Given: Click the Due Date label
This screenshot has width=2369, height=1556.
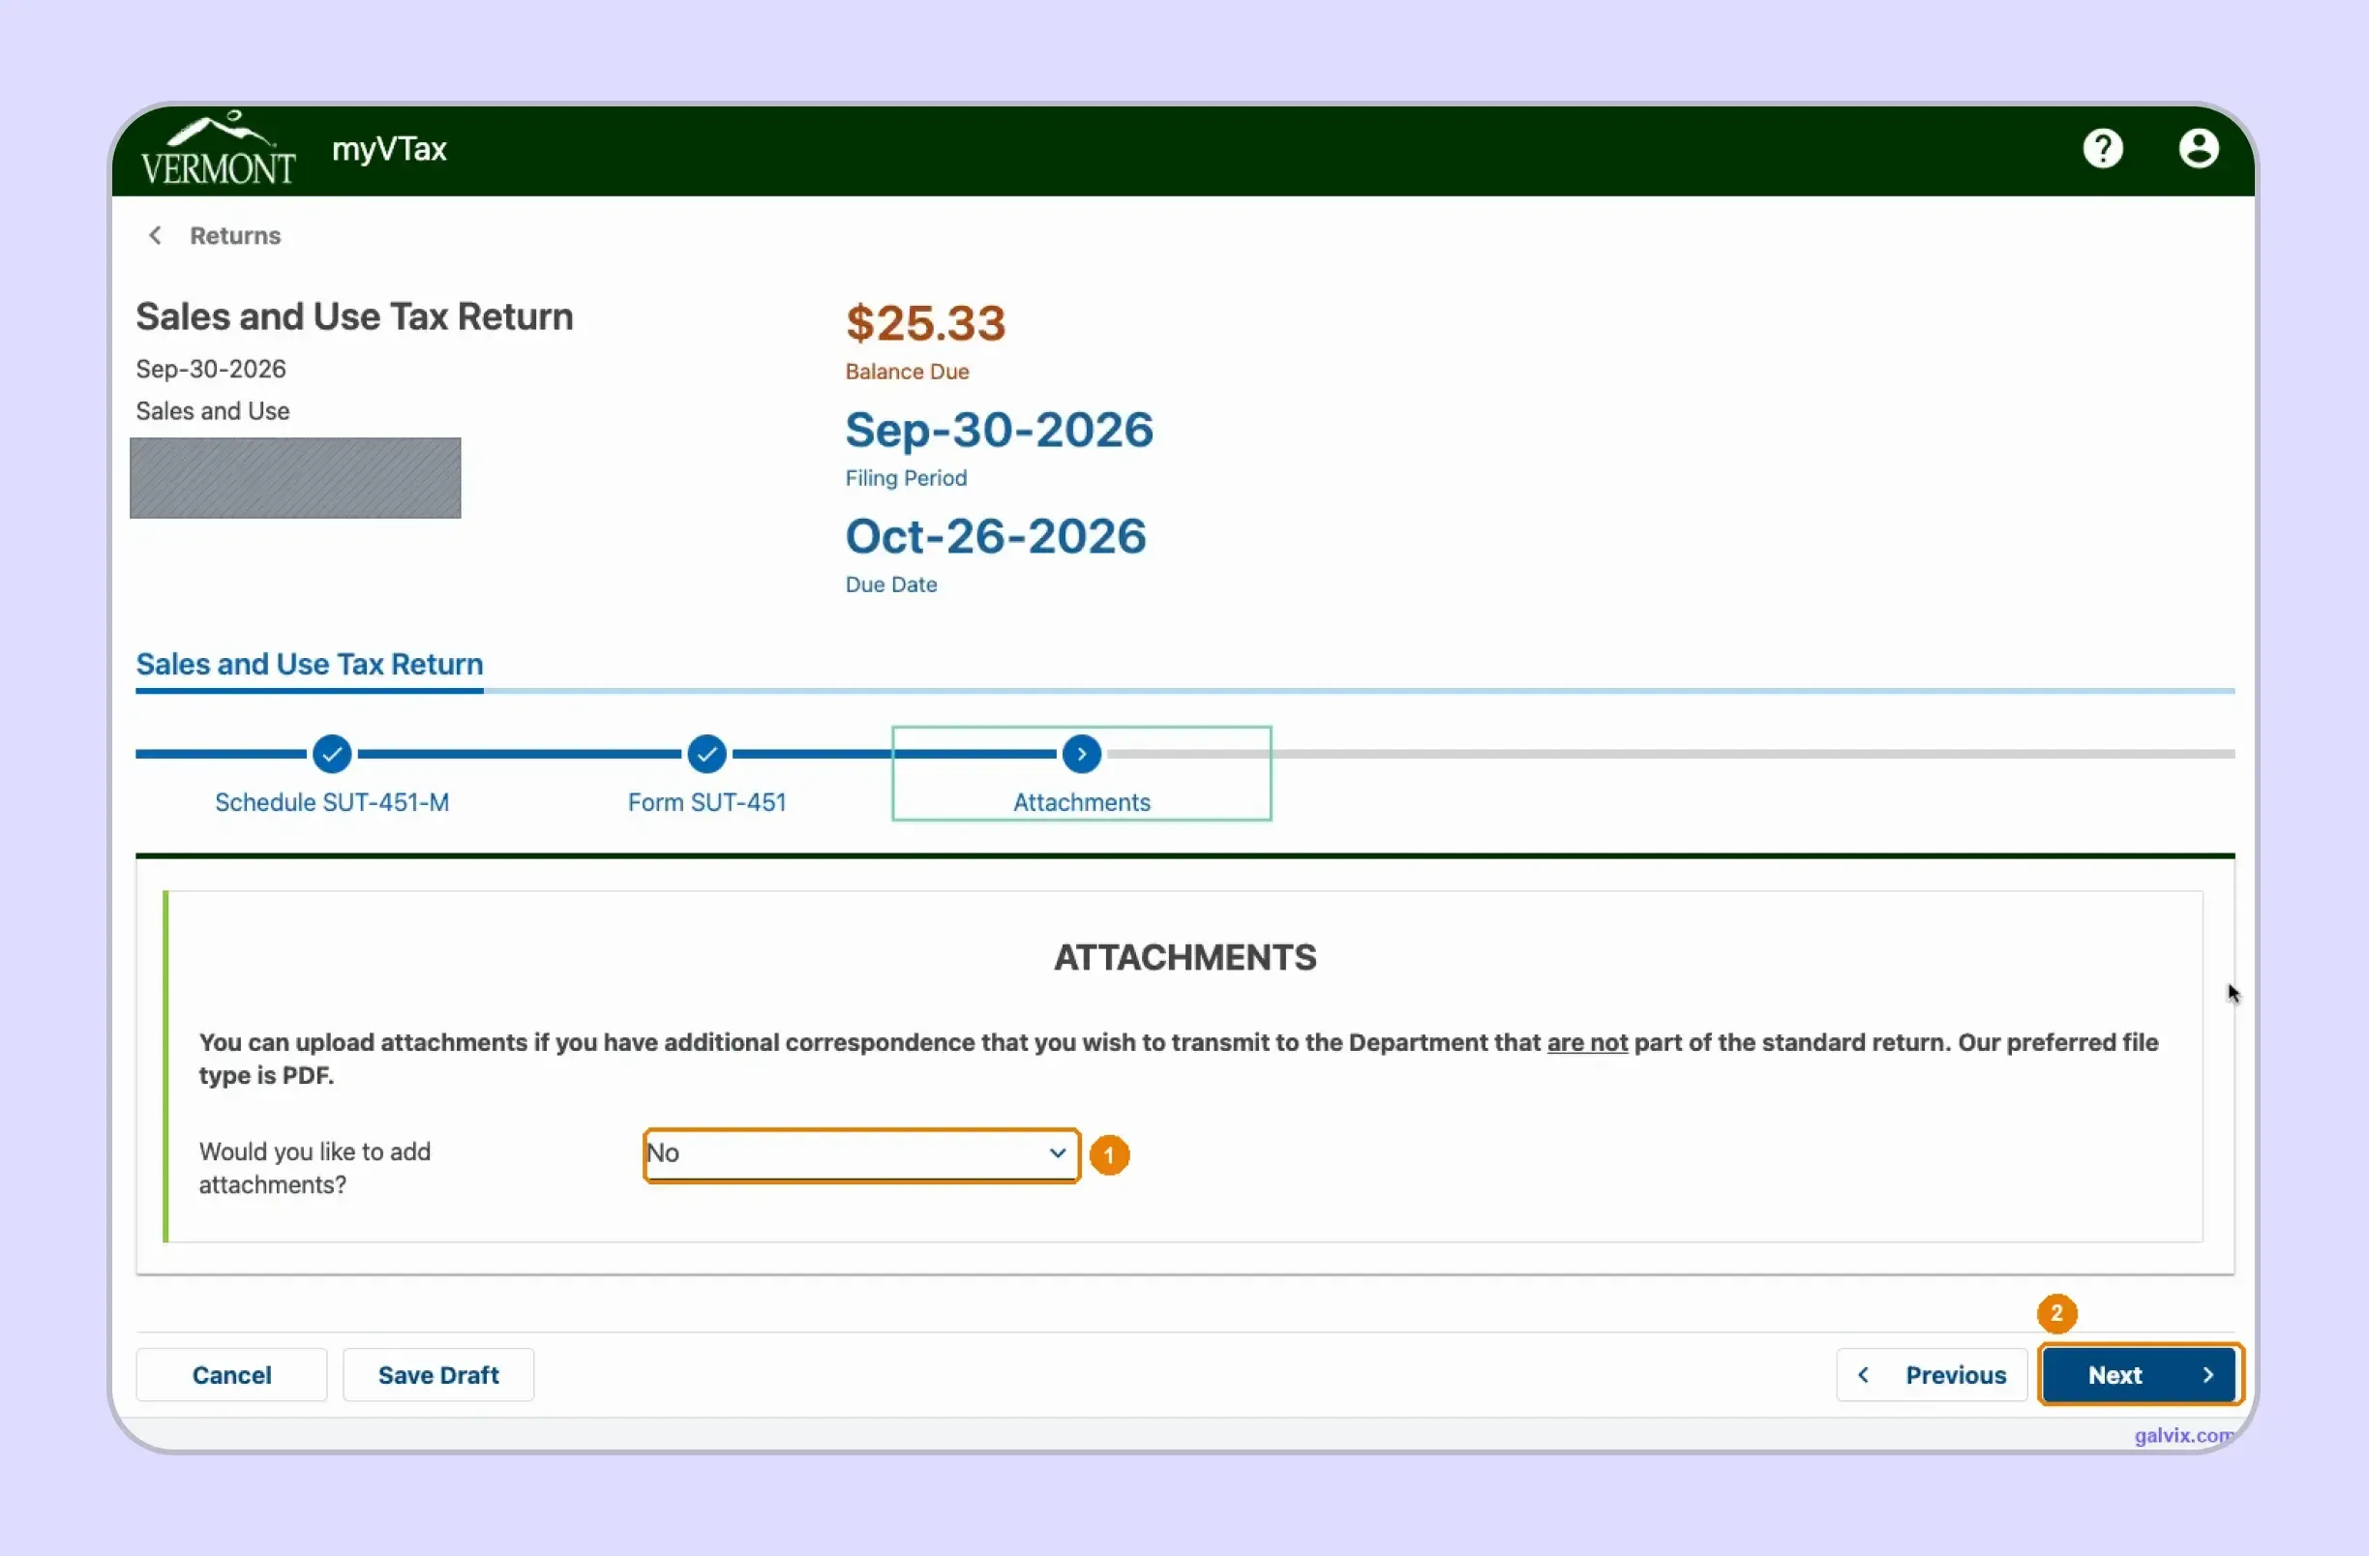Looking at the screenshot, I should (891, 584).
